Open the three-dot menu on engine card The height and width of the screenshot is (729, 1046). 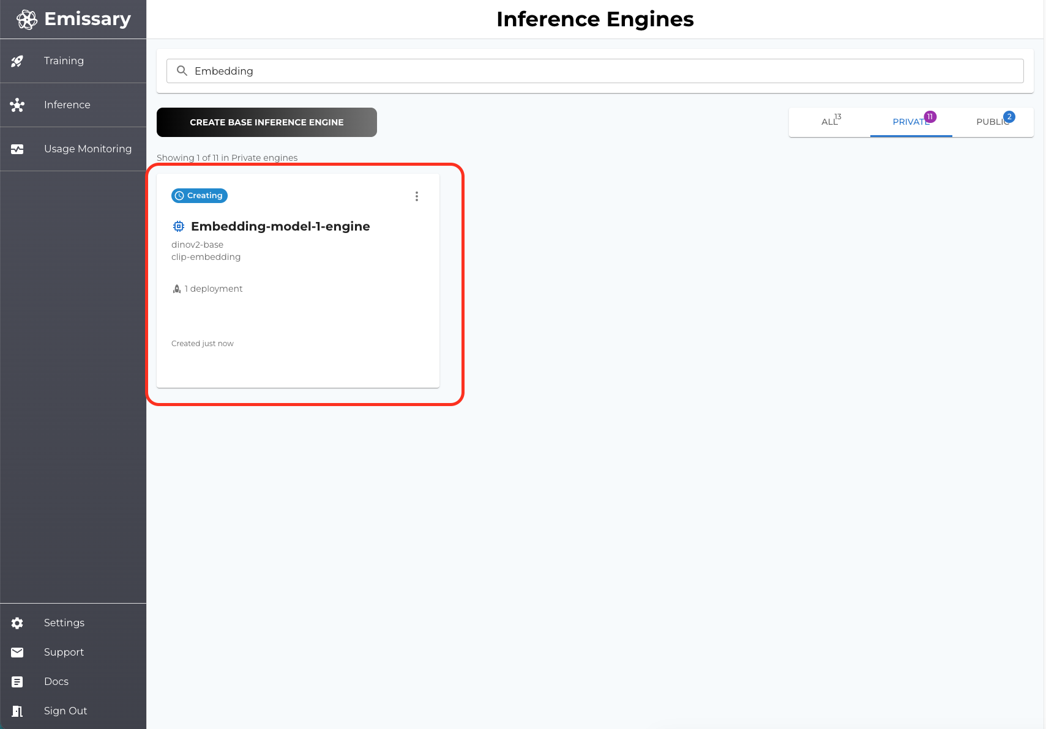tap(417, 196)
